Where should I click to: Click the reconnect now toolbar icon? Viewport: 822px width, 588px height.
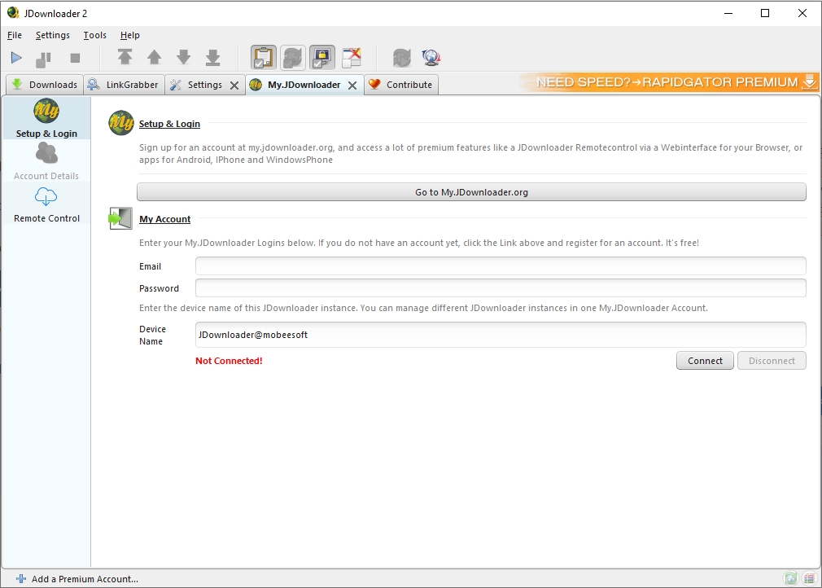click(x=401, y=58)
